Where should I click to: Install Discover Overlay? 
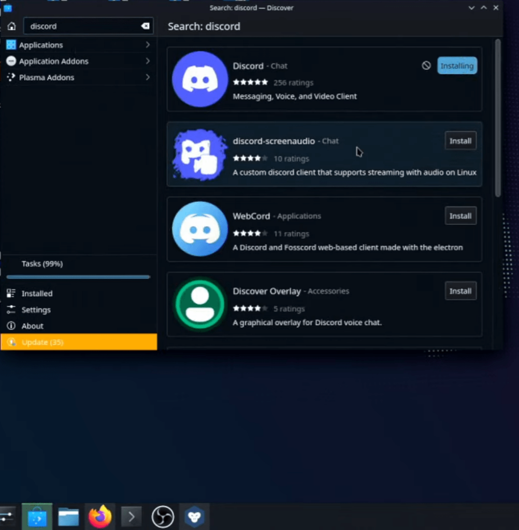460,291
